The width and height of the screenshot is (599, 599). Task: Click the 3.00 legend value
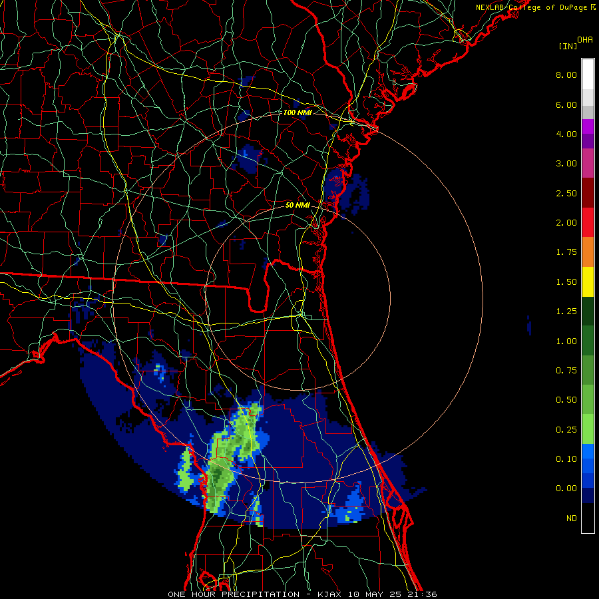(x=566, y=164)
